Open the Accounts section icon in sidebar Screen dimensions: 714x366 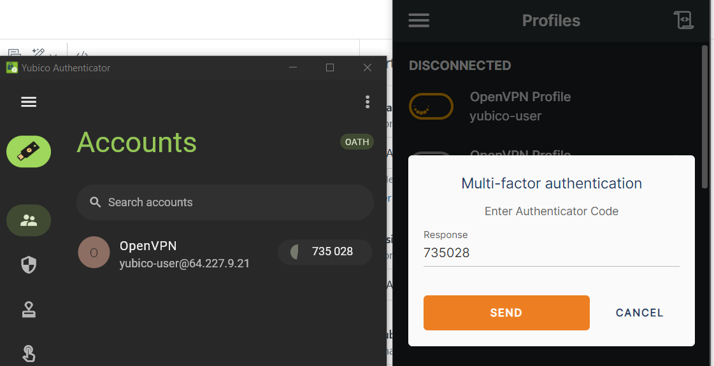point(29,221)
